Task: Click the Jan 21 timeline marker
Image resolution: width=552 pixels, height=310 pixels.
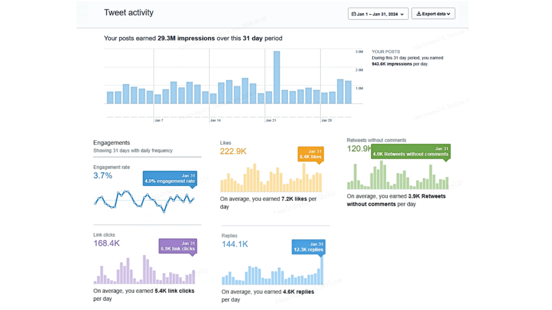Action: (x=271, y=120)
